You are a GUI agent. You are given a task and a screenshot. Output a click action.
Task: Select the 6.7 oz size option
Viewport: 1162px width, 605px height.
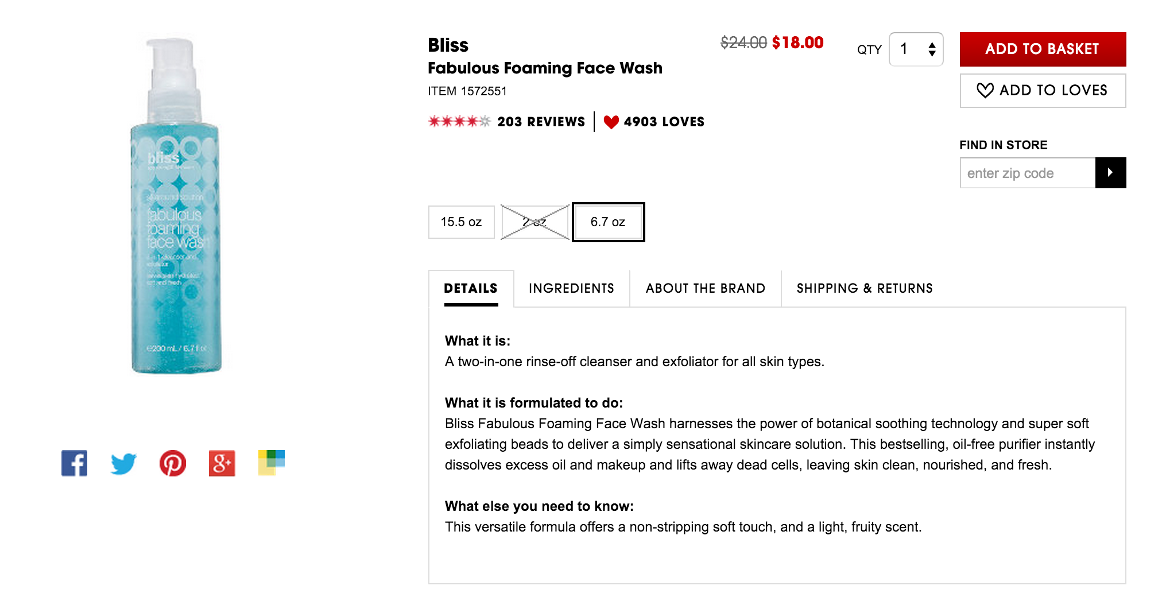tap(607, 222)
